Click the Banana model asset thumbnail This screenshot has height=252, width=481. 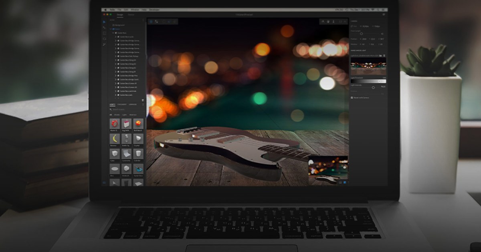[115, 138]
